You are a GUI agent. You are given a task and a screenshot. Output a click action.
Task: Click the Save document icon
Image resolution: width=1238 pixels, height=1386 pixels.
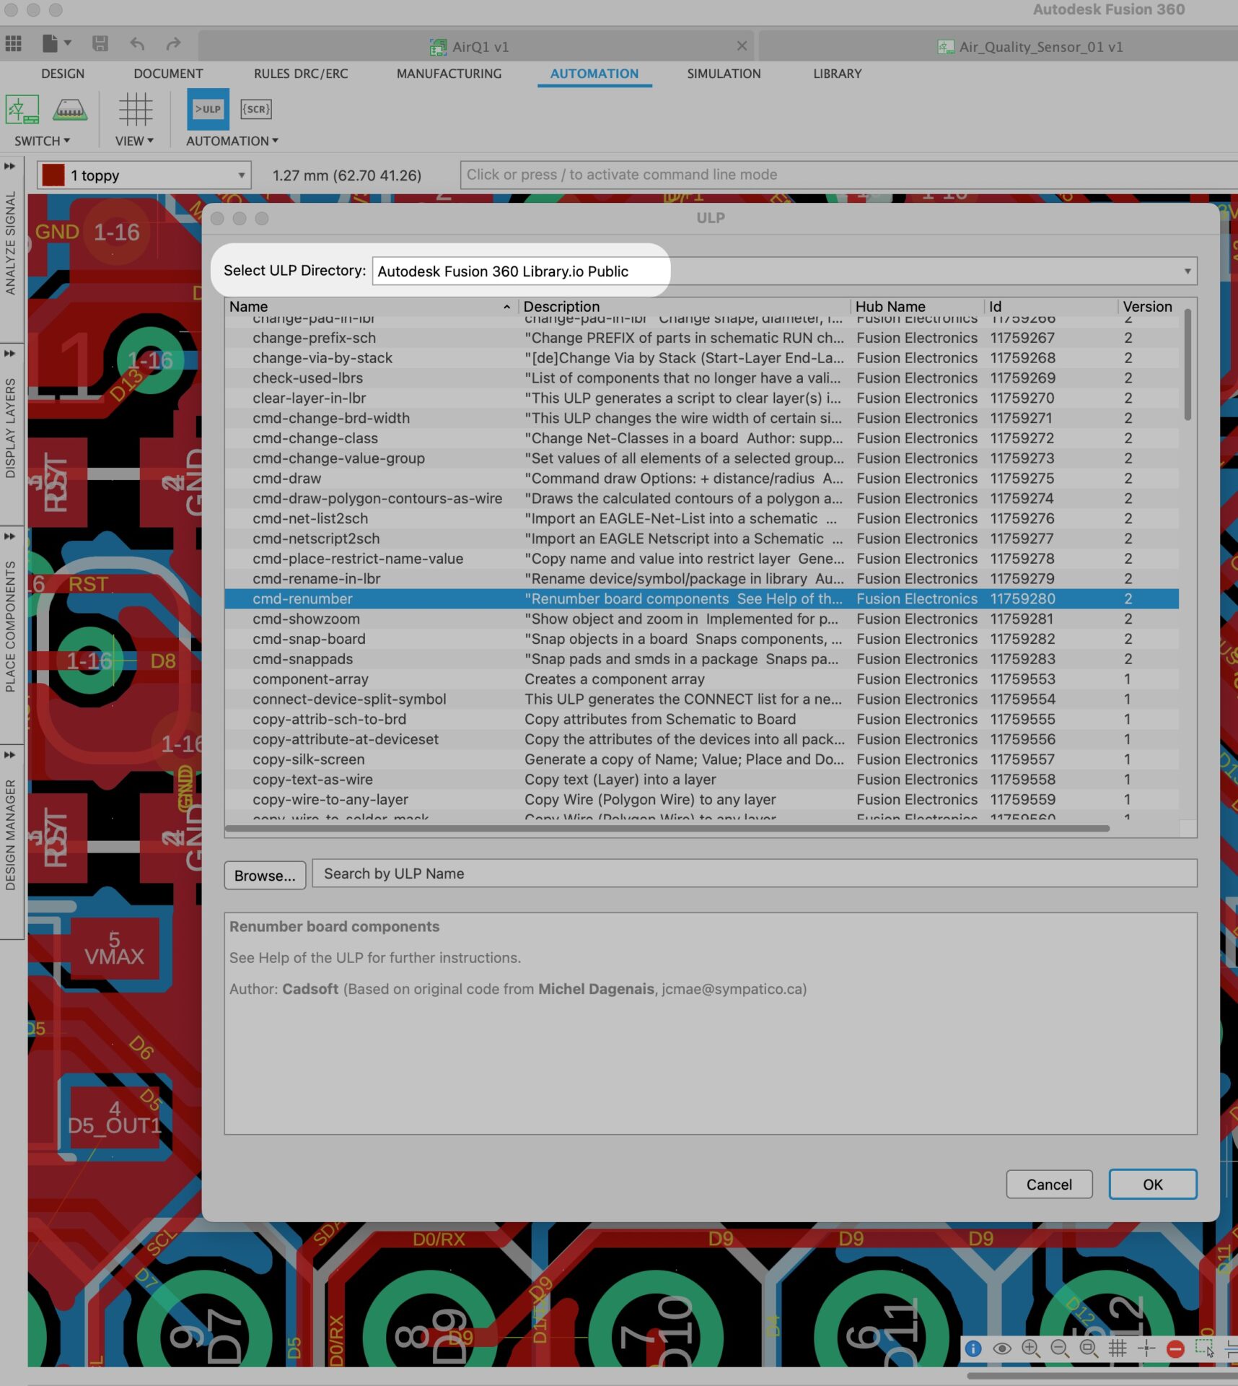coord(100,43)
